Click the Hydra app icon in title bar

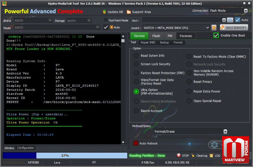pyautogui.click(x=4, y=4)
